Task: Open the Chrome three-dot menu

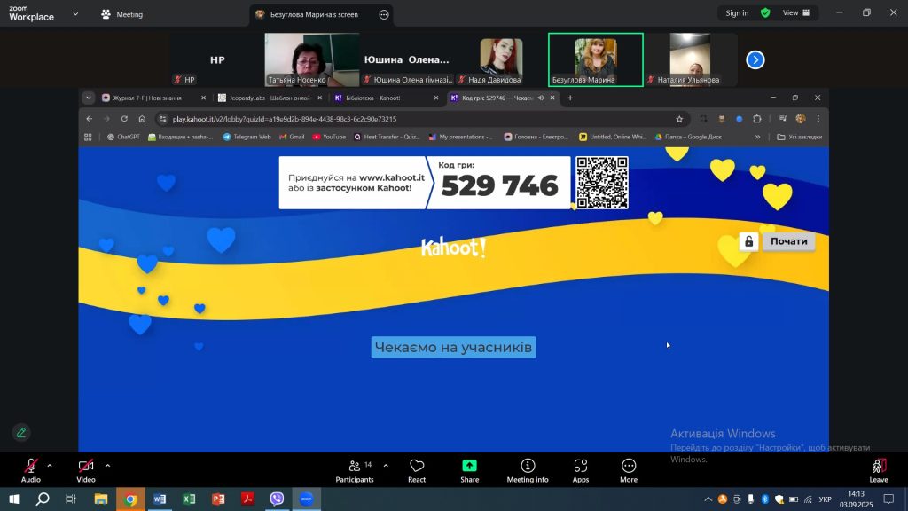Action: point(818,119)
